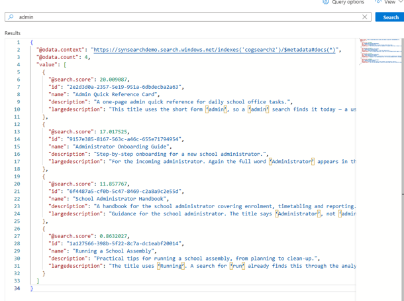
Task: Focus the search query input field
Action: tap(188, 17)
